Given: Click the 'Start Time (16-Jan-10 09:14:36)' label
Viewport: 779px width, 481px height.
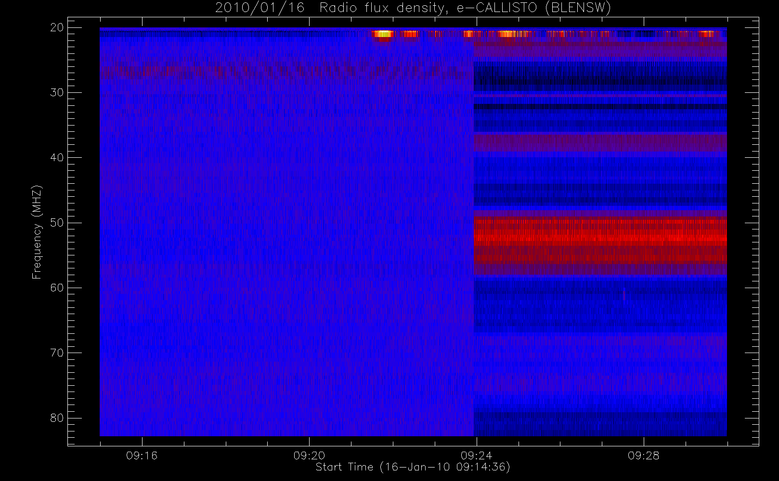Looking at the screenshot, I should tap(413, 467).
